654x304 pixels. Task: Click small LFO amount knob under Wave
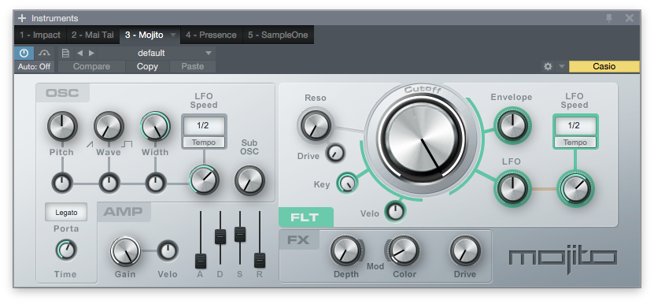pos(109,183)
